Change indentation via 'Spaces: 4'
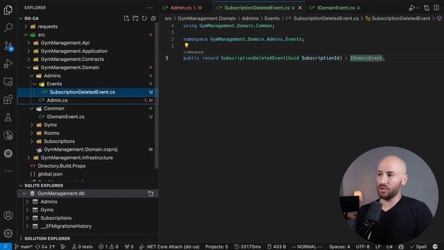The width and height of the screenshot is (444, 250). (339, 247)
